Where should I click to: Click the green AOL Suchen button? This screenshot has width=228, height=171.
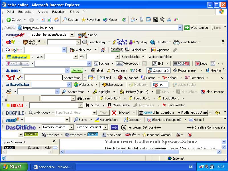click(x=77, y=70)
